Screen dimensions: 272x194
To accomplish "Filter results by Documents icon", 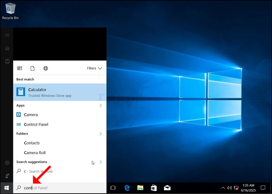I will pyautogui.click(x=33, y=68).
